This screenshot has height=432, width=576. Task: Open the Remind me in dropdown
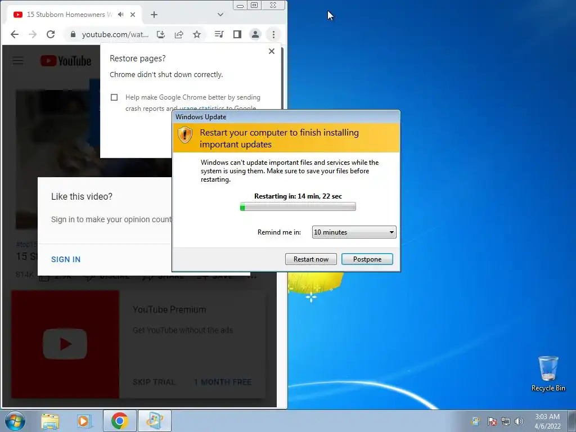[x=354, y=232]
